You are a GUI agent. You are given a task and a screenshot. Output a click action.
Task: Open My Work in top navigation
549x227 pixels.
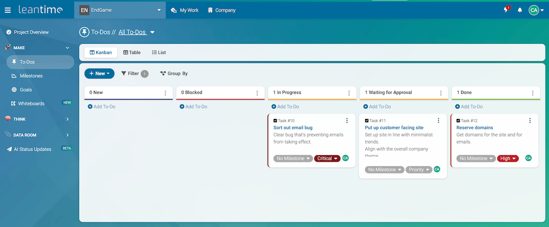point(185,10)
